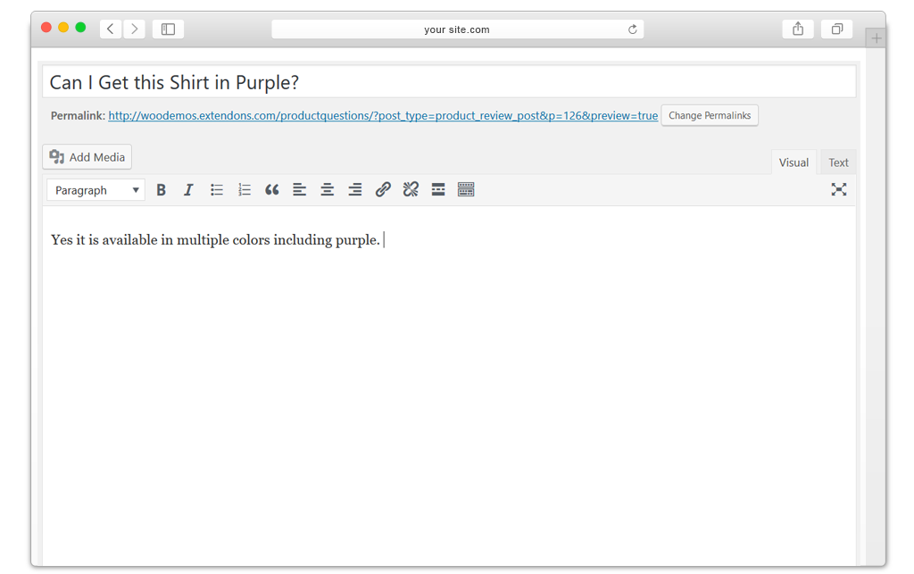This screenshot has height=574, width=914.
Task: Align text left
Action: [300, 190]
